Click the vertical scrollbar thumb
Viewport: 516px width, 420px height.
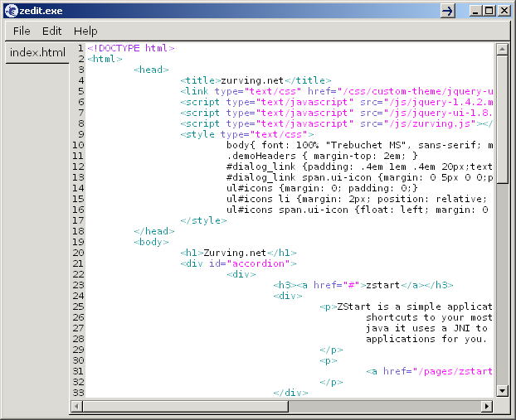coord(502,118)
